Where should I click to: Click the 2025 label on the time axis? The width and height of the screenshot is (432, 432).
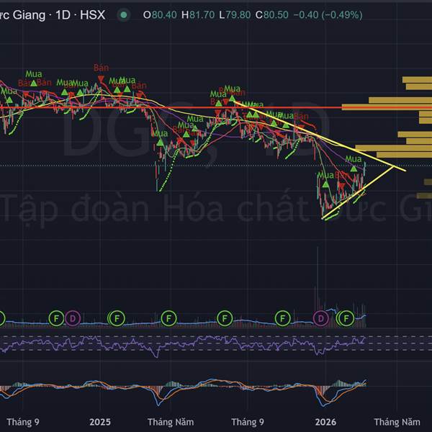coord(100,422)
